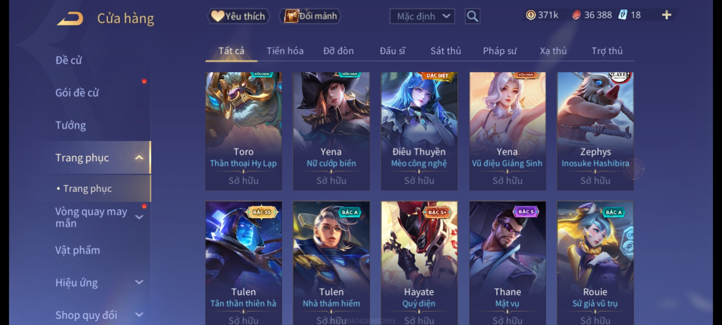Select the Pháp sư tab
The width and height of the screenshot is (722, 325).
click(500, 51)
